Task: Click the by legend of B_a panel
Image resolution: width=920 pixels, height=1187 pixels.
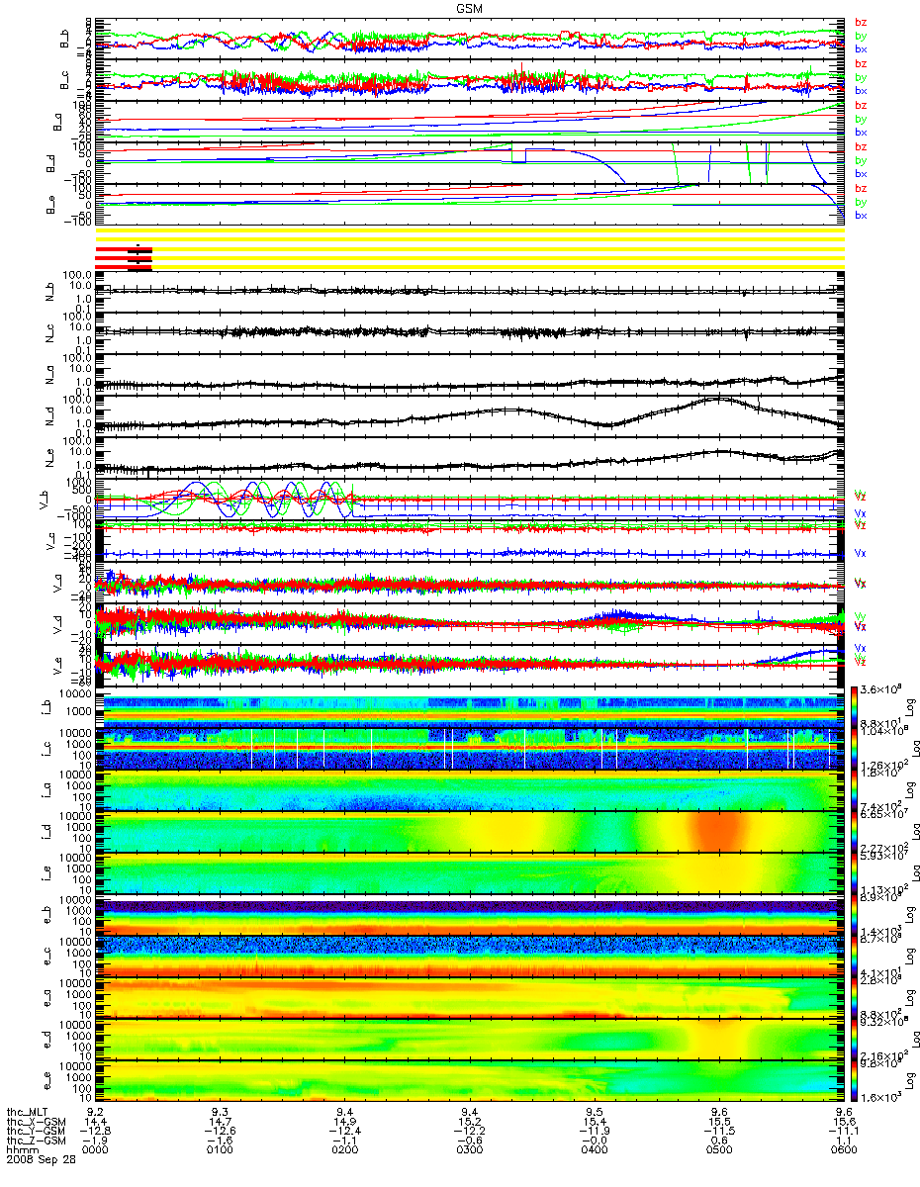Action: 860,119
